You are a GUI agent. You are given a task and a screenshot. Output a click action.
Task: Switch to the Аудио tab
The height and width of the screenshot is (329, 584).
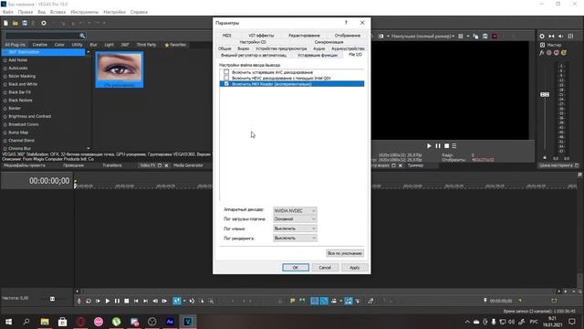tap(318, 48)
